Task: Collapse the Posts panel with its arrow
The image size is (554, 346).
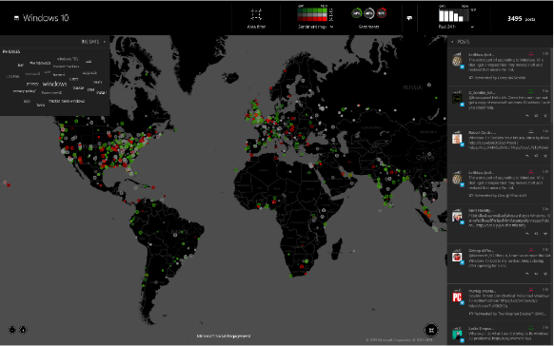Action: tap(452, 42)
